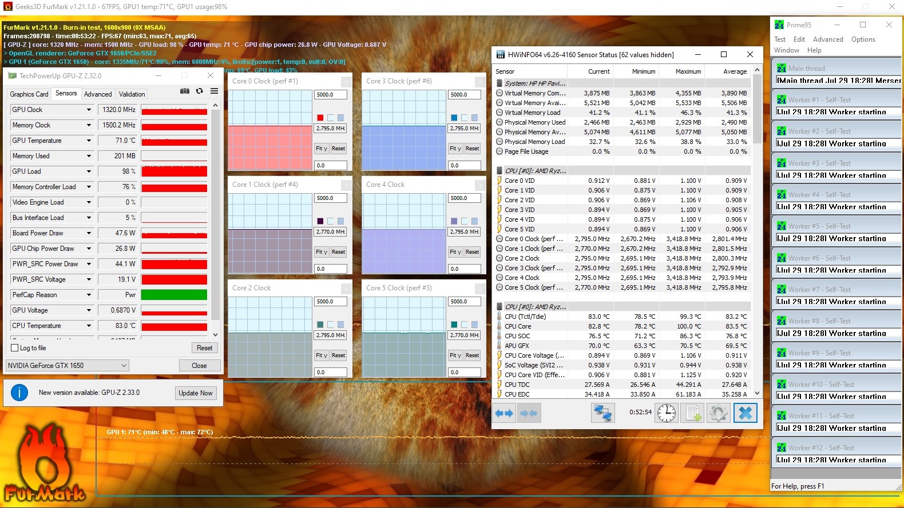Take a GPU-Z screenshot with camera icon
This screenshot has height=508, width=904.
[185, 91]
